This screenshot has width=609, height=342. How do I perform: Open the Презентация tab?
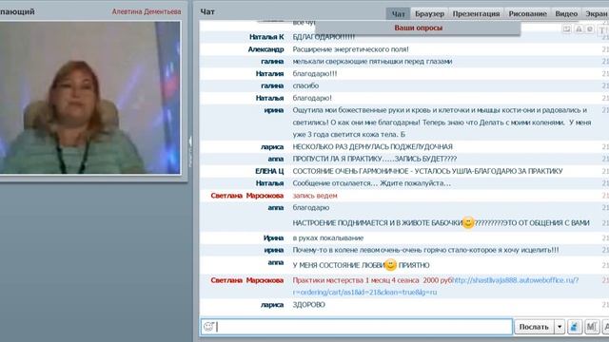point(476,14)
